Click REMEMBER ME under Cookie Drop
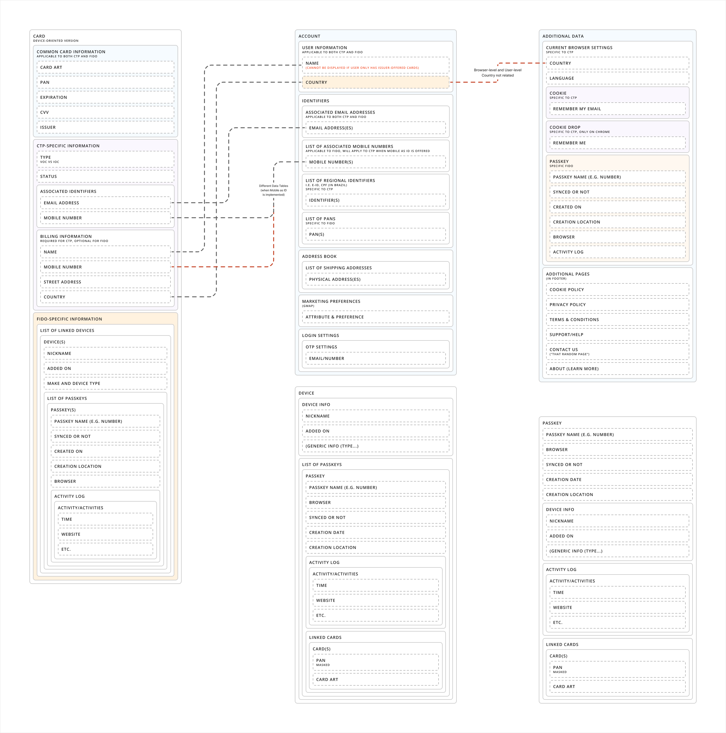This screenshot has height=733, width=726. pyautogui.click(x=617, y=143)
